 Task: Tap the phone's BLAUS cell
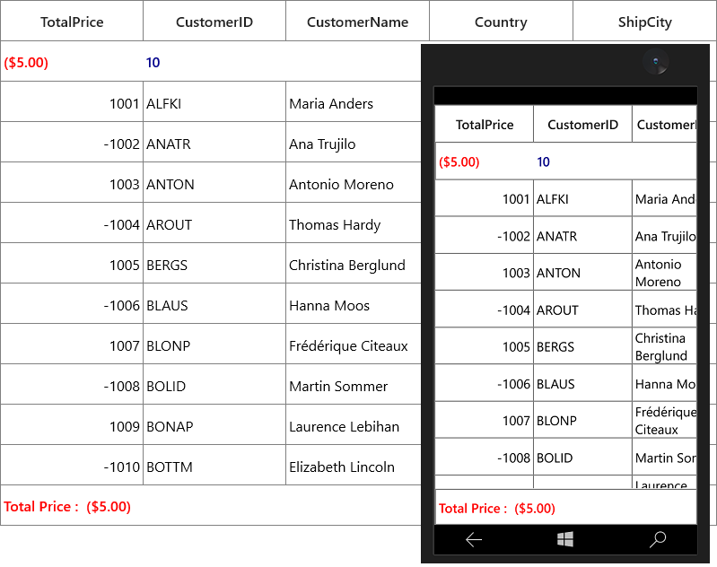click(x=582, y=384)
